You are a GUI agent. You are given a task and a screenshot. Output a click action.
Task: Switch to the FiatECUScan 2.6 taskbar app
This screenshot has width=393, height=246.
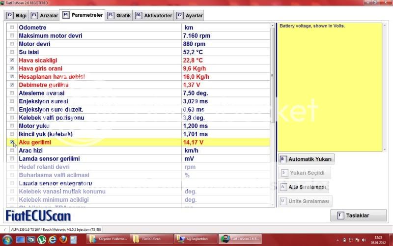(x=240, y=239)
